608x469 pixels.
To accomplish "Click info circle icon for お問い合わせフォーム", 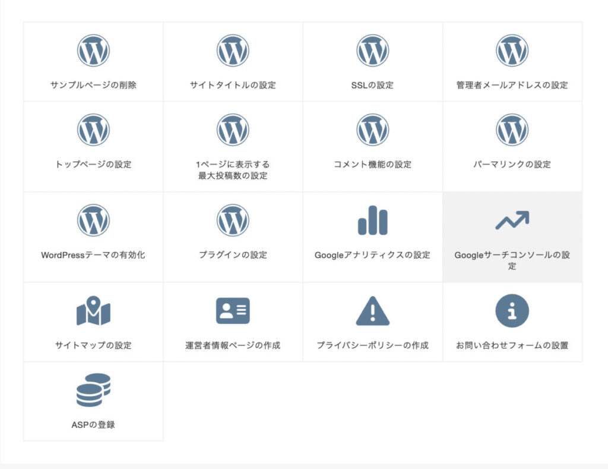I will (512, 311).
